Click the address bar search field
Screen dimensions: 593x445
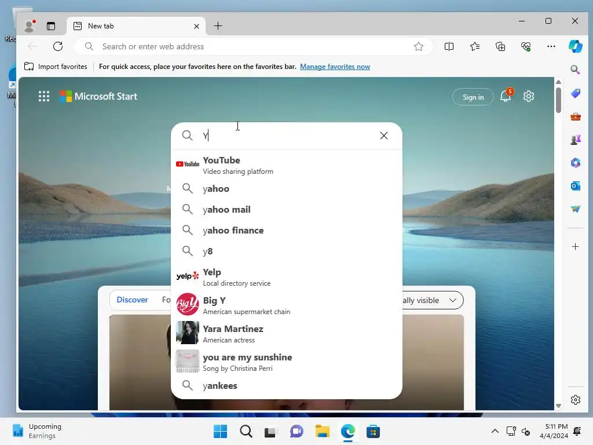coord(254,46)
